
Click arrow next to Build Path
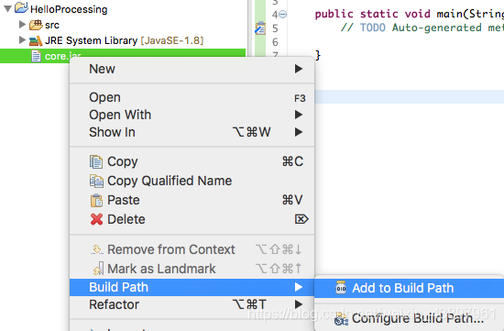pos(299,287)
